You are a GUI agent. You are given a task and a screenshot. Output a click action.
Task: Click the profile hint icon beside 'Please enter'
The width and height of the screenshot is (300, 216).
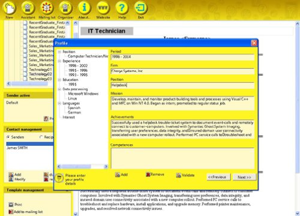pyautogui.click(x=59, y=178)
